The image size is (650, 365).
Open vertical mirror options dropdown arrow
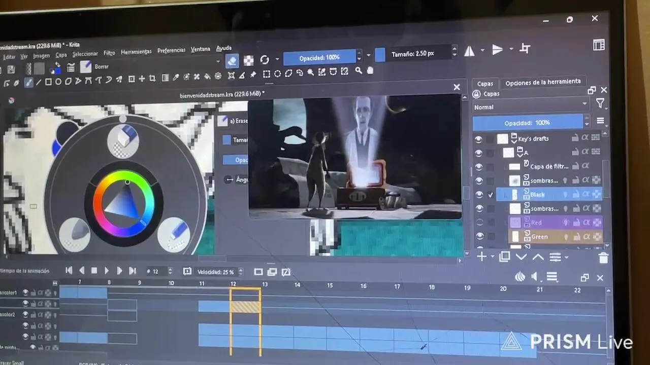click(x=511, y=49)
